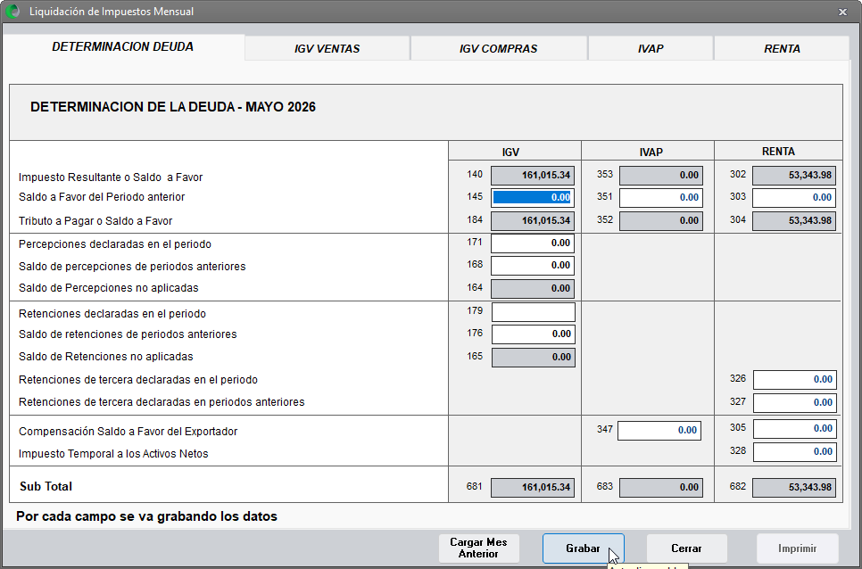Click 'Retenciones declaradas en el periodo' label
Screen dimensions: 862x569
112,314
